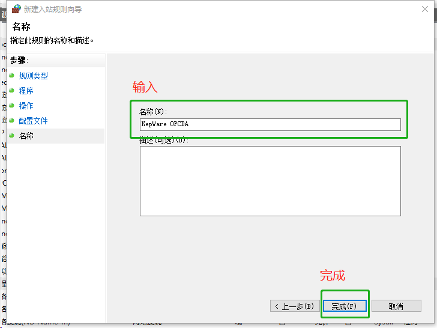Image resolution: width=437 pixels, height=328 pixels.
Task: Click the 名称(N): field label
Action: point(153,112)
